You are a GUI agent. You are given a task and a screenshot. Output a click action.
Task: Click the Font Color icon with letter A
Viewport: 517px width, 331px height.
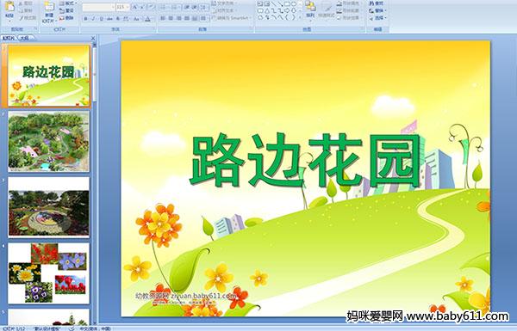[x=147, y=19]
